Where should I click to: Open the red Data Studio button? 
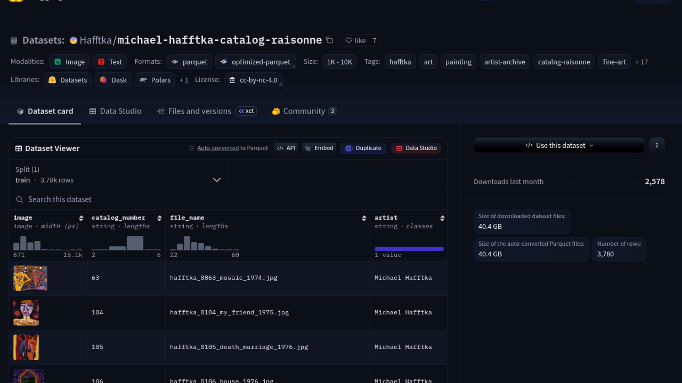pyautogui.click(x=416, y=148)
